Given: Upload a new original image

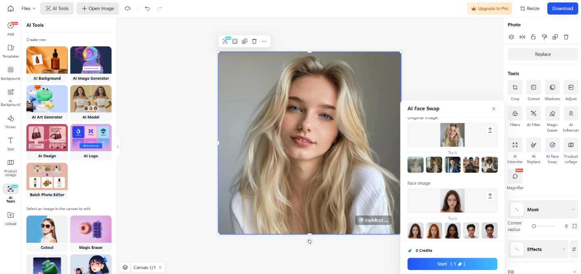Looking at the screenshot, I should point(490,130).
